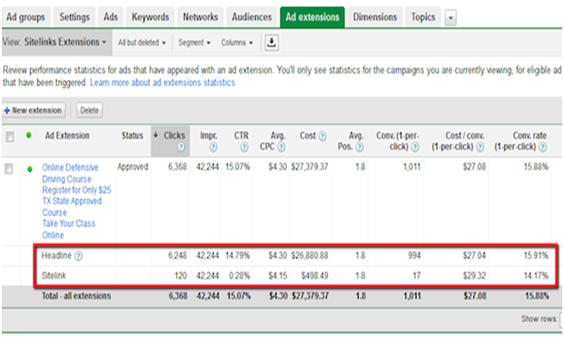Open help icon under Clicks column
564x343 pixels.
coord(181,147)
